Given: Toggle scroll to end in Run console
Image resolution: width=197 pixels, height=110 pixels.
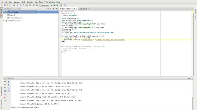Looking at the screenshot, I should (x=9, y=91).
